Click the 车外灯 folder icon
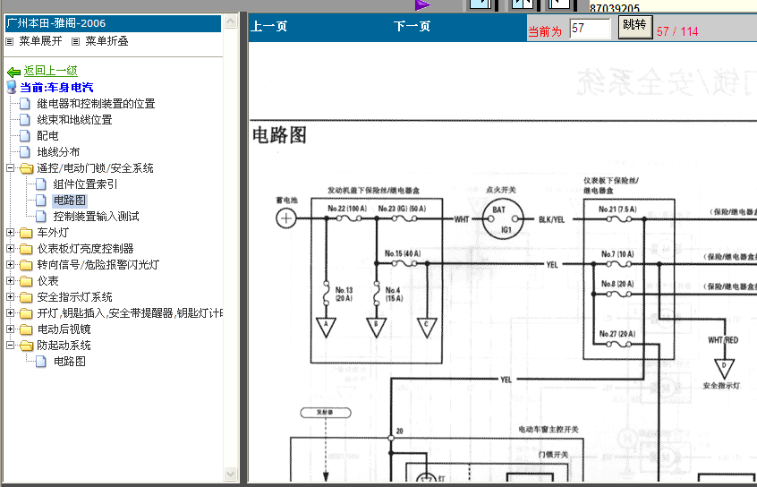 click(26, 234)
